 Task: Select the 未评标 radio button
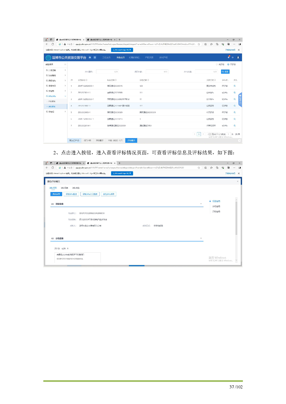pyautogui.click(x=217, y=64)
